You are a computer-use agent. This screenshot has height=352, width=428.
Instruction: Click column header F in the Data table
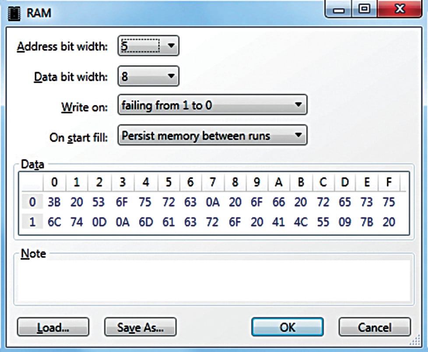(389, 183)
